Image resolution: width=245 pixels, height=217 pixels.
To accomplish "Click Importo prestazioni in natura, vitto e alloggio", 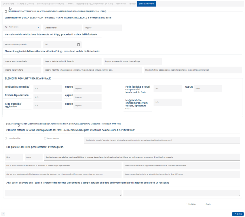I will (133, 61).
